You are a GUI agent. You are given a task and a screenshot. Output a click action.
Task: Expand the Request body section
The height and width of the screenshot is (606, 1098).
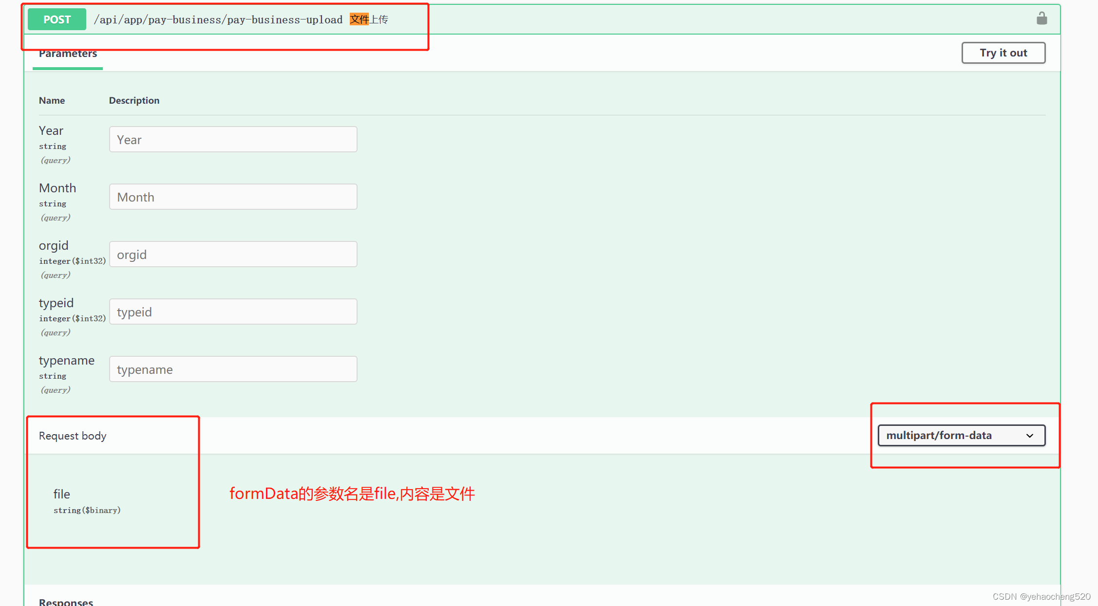73,435
